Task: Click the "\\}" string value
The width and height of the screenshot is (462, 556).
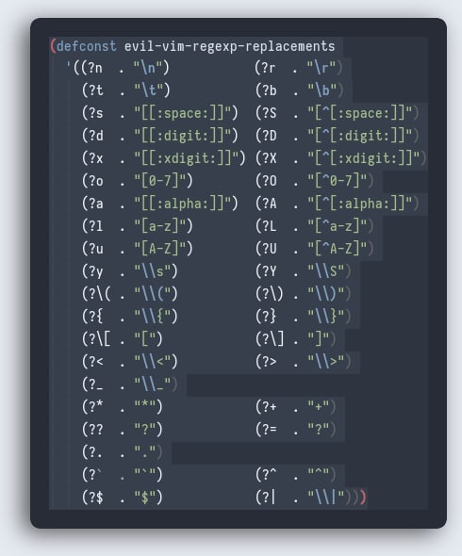Action: (x=325, y=317)
